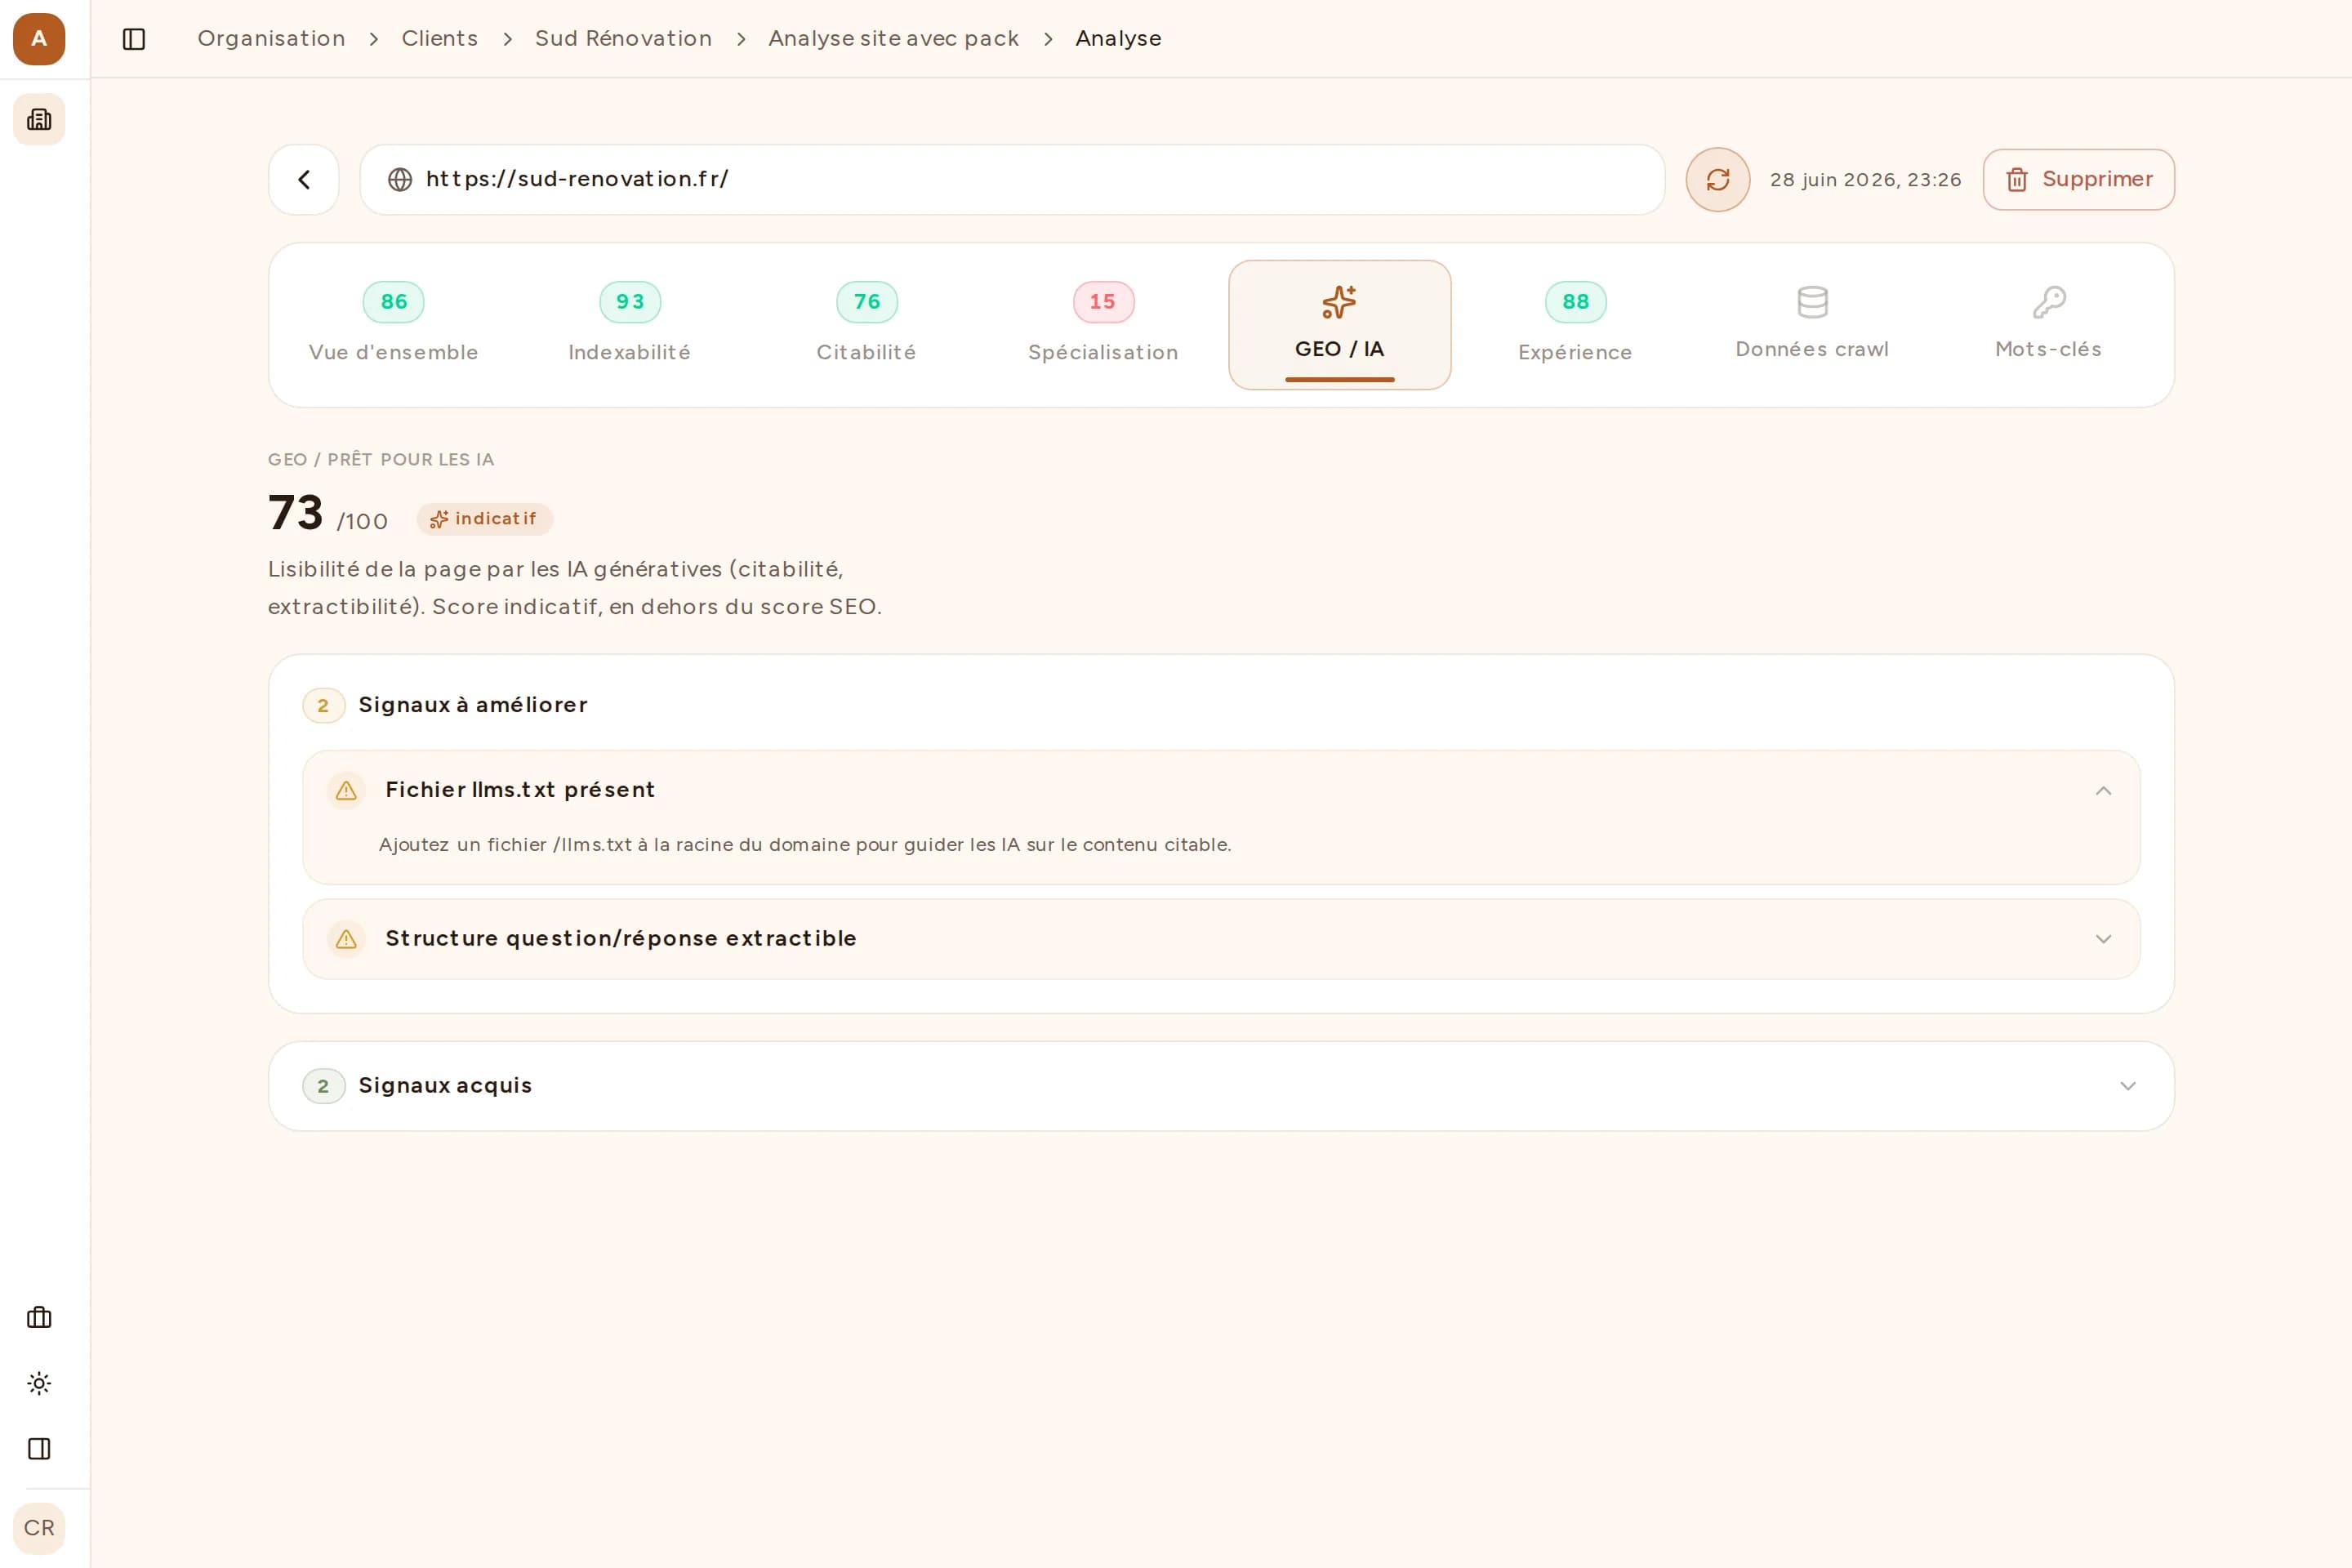Click warning icon on Structure question/réponse
2352x1568 pixels.
coord(346,939)
